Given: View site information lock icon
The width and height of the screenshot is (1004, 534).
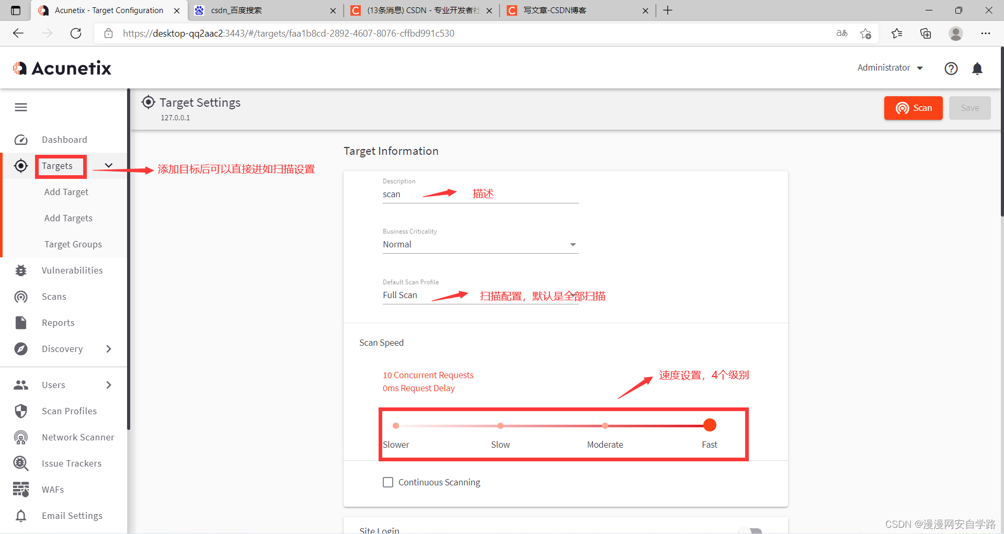Looking at the screenshot, I should click(x=109, y=33).
